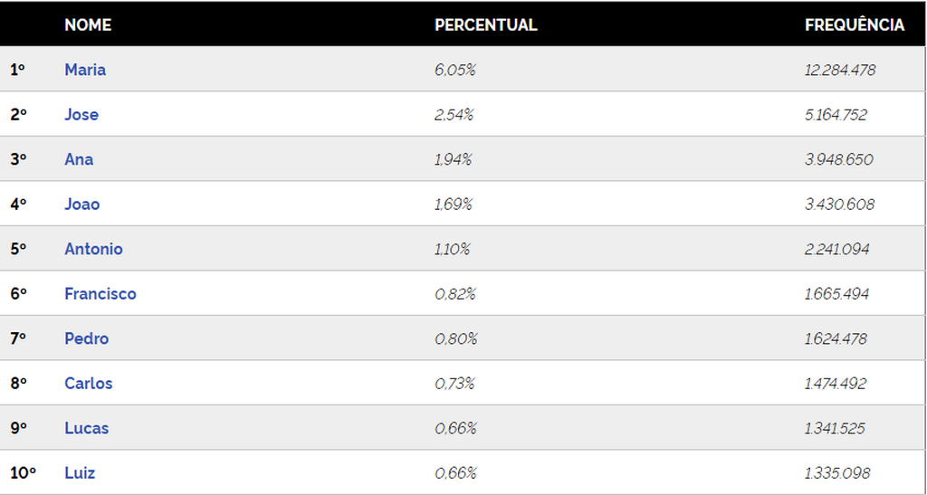This screenshot has height=495, width=927.
Task: Click the NOME column header
Action: click(x=88, y=24)
